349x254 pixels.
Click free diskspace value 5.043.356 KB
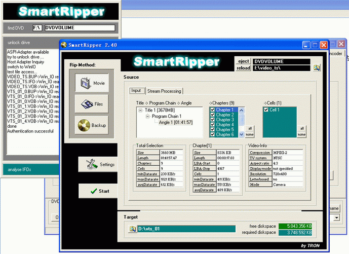[295, 226]
